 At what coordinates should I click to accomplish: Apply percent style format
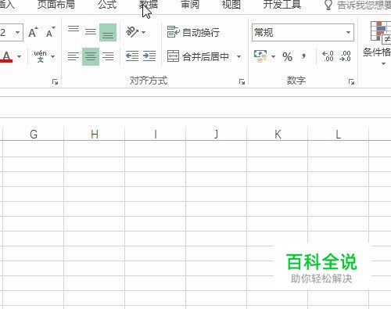(x=287, y=56)
